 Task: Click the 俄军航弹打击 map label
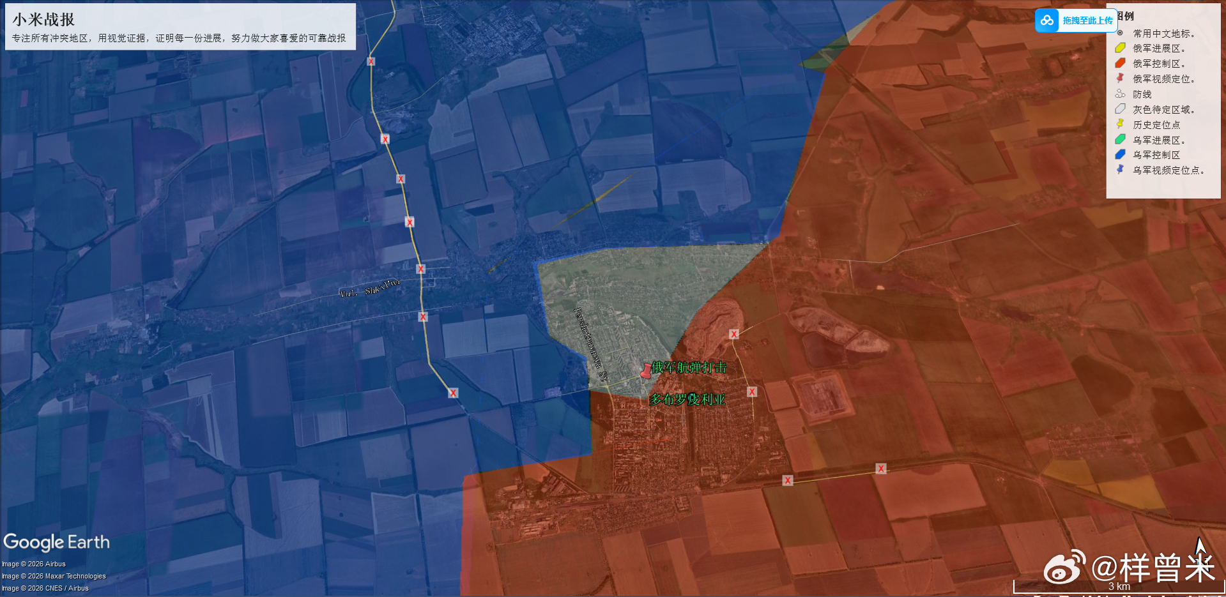[x=689, y=367]
